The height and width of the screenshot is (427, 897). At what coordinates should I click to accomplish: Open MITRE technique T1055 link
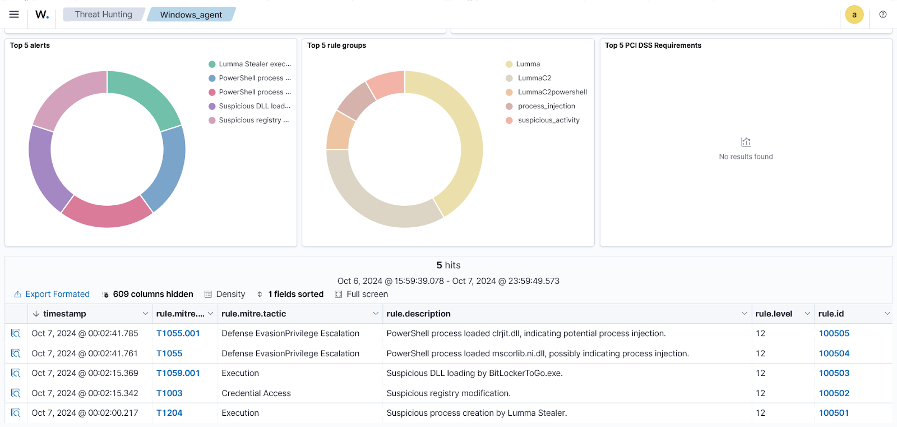click(169, 353)
